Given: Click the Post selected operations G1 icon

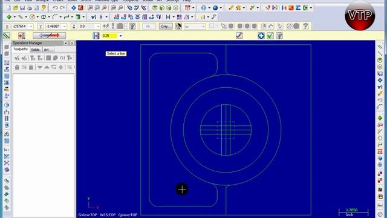Looking at the screenshot, I should coord(62,58).
